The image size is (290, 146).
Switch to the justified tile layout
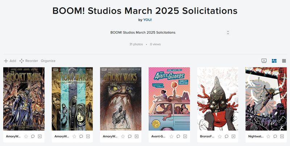tap(274, 61)
